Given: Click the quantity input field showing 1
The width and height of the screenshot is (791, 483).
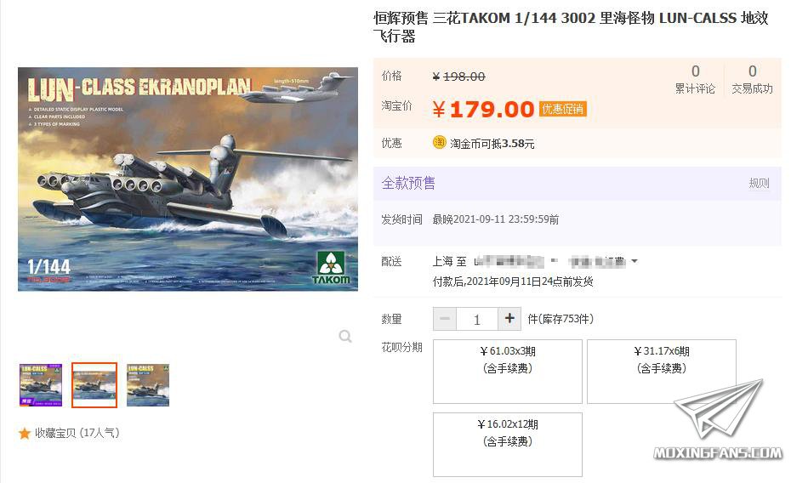Looking at the screenshot, I should point(476,319).
